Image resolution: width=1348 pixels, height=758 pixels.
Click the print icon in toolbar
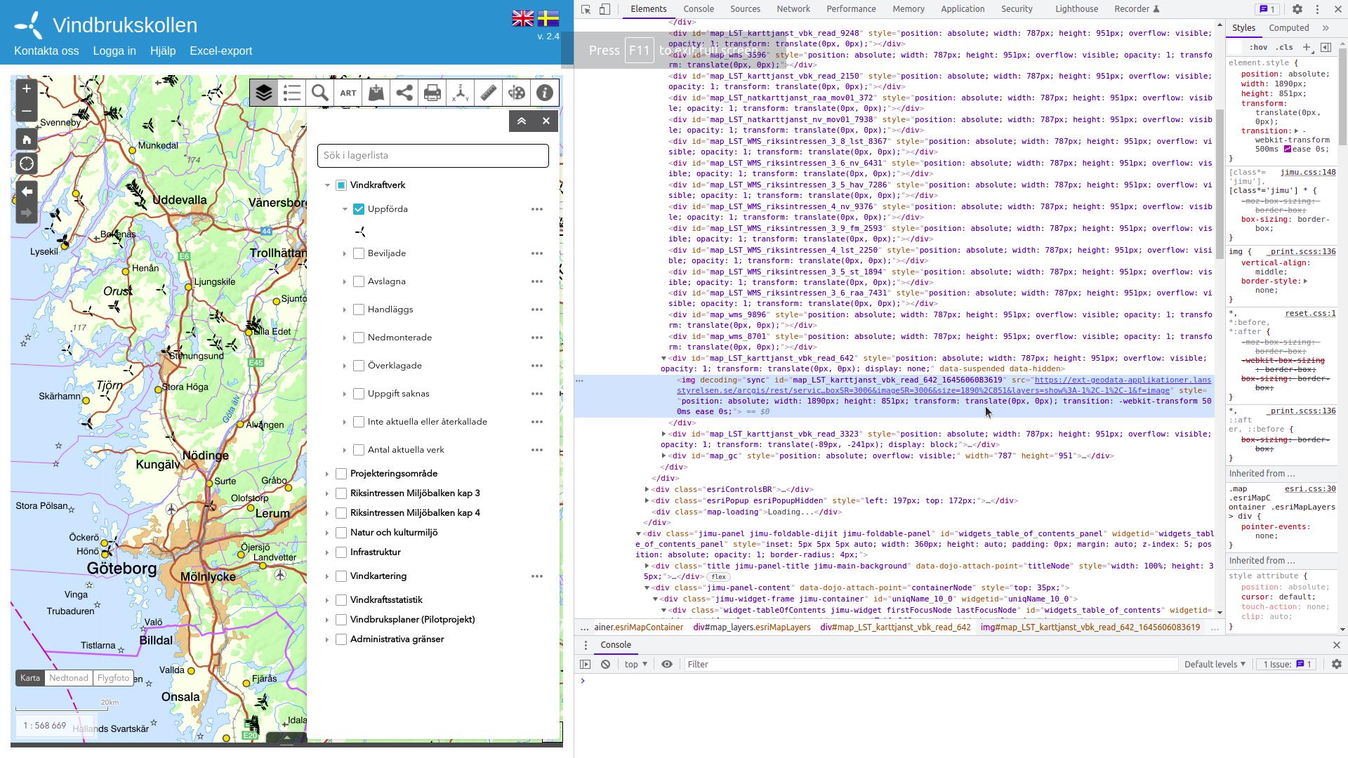point(432,93)
